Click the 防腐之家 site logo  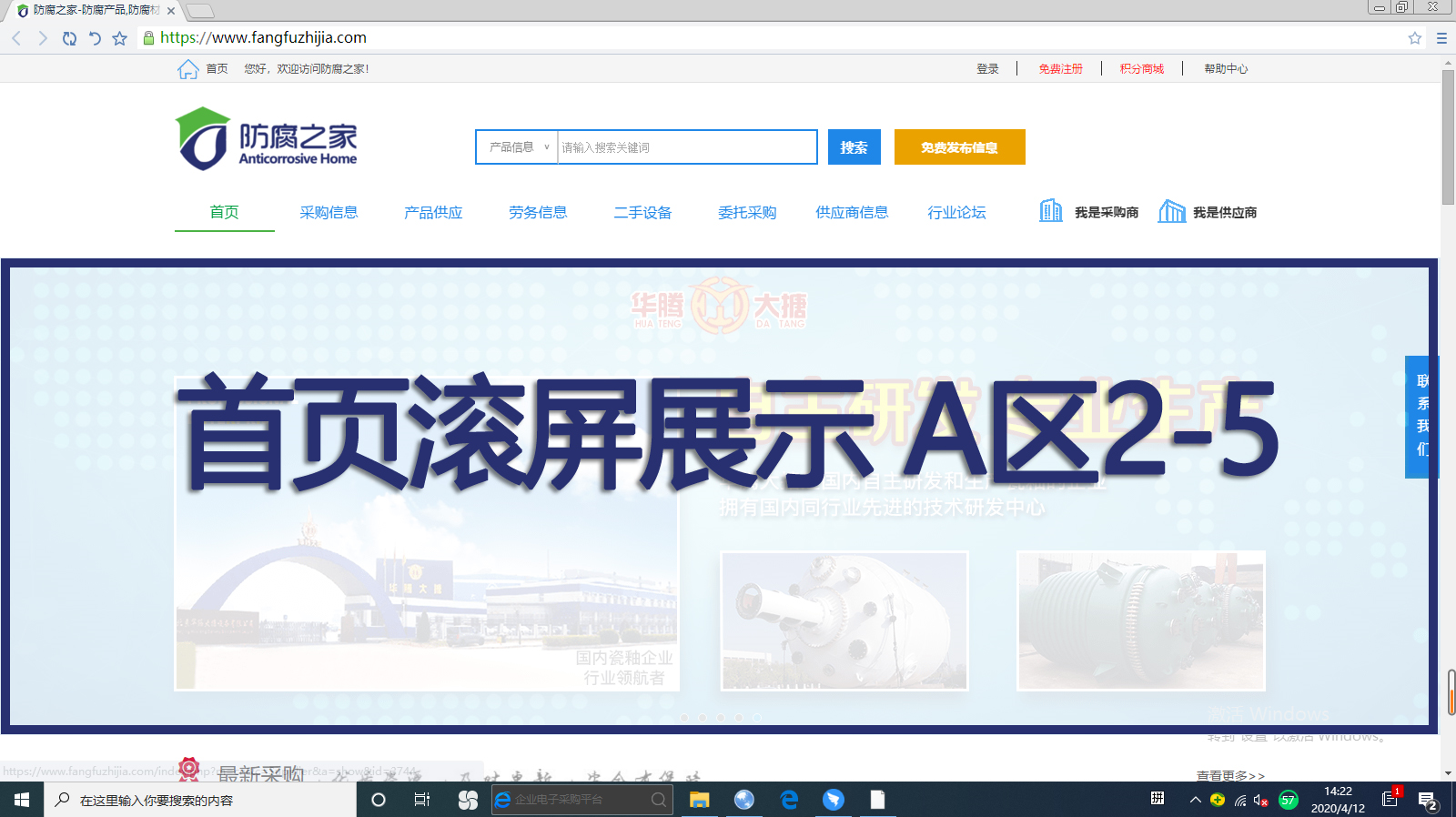pos(266,139)
